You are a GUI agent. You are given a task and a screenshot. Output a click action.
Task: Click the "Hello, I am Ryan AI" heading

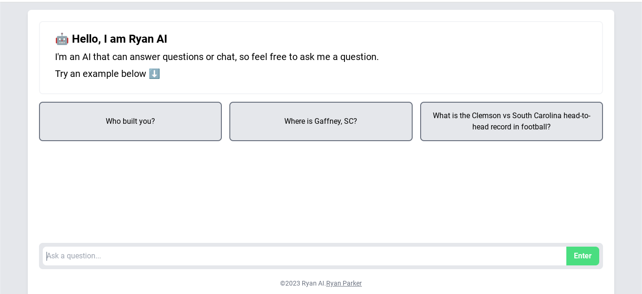[119, 39]
